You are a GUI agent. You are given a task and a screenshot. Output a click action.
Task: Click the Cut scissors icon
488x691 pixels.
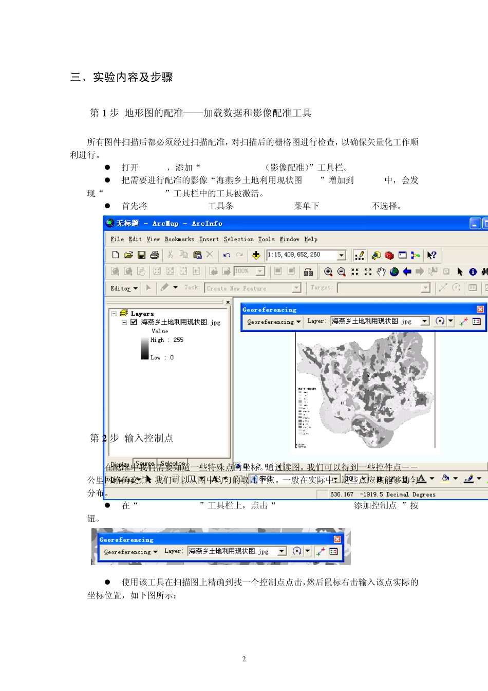(x=170, y=254)
